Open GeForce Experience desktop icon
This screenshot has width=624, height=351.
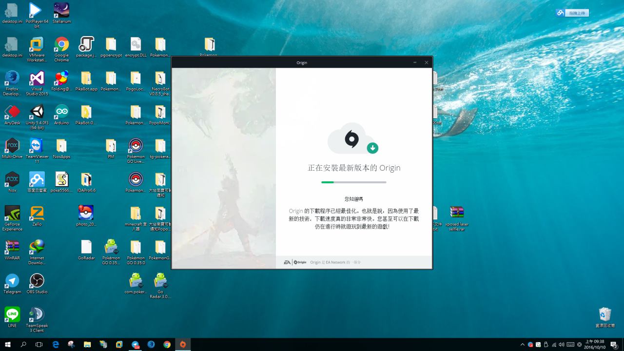coord(12,217)
